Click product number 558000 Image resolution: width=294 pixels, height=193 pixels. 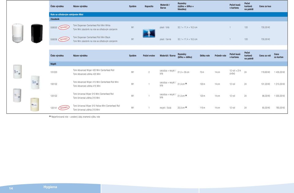(x=54, y=28)
